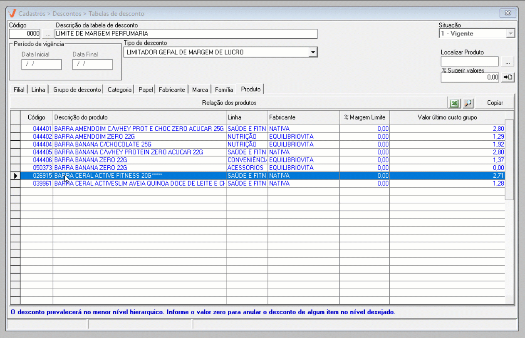Expand Tipo de desconto dropdown
Viewport: 525px width, 338px height.
click(313, 52)
